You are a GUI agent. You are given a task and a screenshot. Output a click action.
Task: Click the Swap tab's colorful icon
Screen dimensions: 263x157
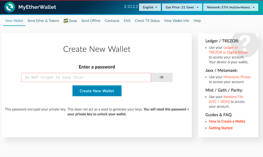tap(66, 21)
